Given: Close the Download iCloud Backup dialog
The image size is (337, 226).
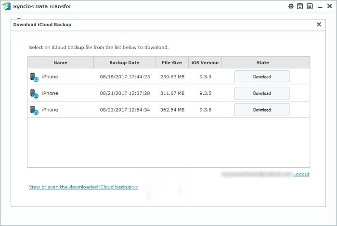Looking at the screenshot, I should 319,24.
